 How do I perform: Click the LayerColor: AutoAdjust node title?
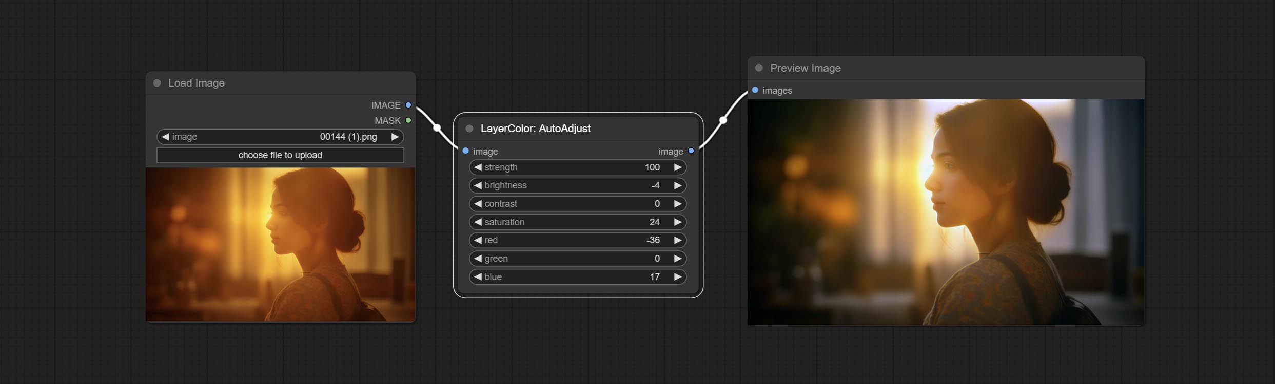[x=536, y=129]
